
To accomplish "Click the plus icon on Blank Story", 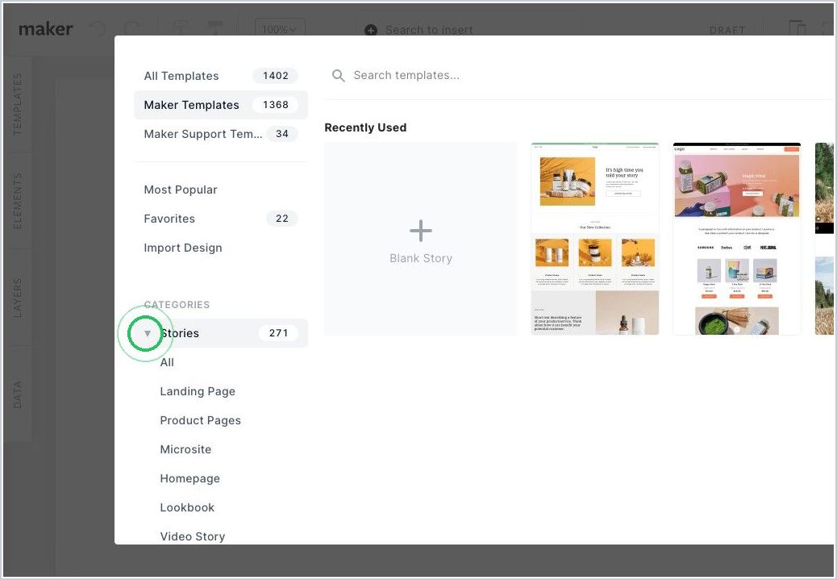I will 421,231.
